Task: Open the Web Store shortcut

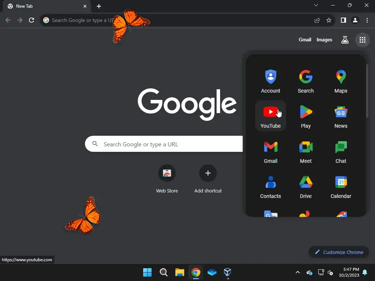Action: [167, 179]
